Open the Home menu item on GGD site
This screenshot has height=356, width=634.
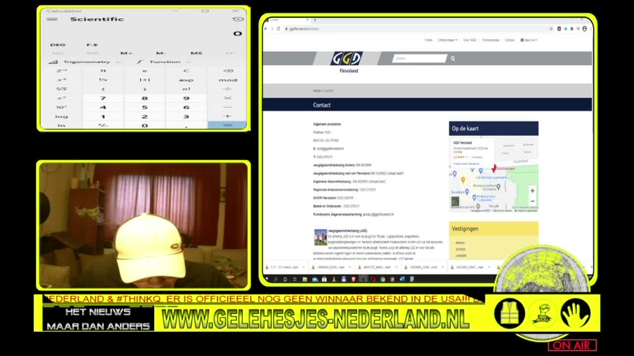pyautogui.click(x=428, y=40)
